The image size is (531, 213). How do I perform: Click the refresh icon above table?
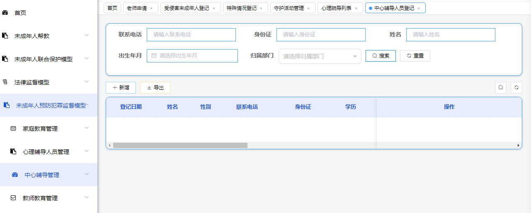click(x=516, y=88)
